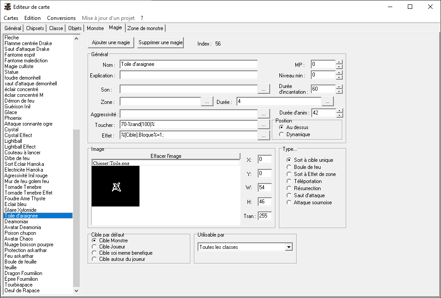Click the Toucher formula ellipsis button
Viewport: 441px width, 298px height.
coord(264,125)
